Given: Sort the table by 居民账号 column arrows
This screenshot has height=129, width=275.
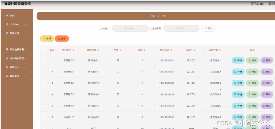Looking at the screenshot, I should pos(74,50).
